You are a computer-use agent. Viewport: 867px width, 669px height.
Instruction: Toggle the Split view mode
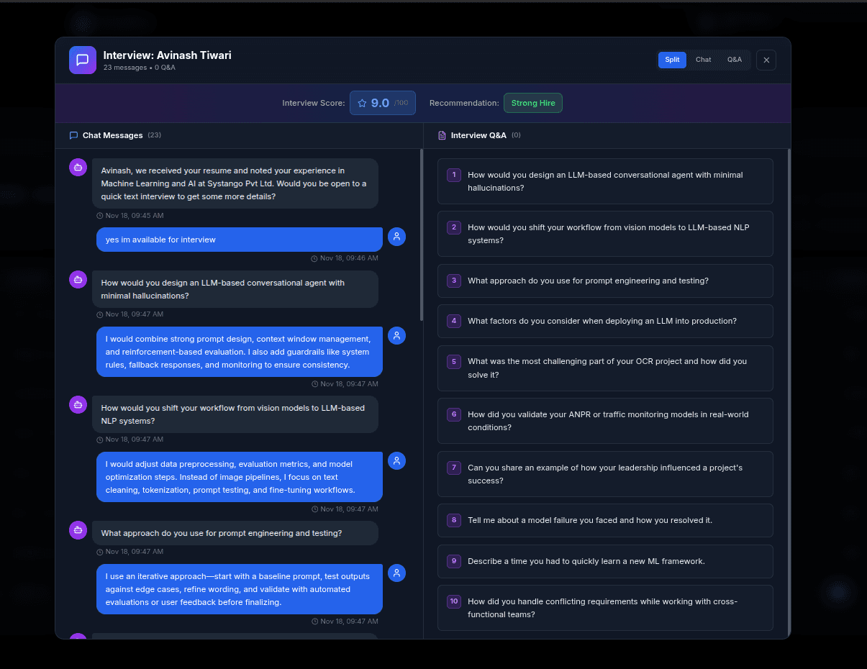point(672,60)
